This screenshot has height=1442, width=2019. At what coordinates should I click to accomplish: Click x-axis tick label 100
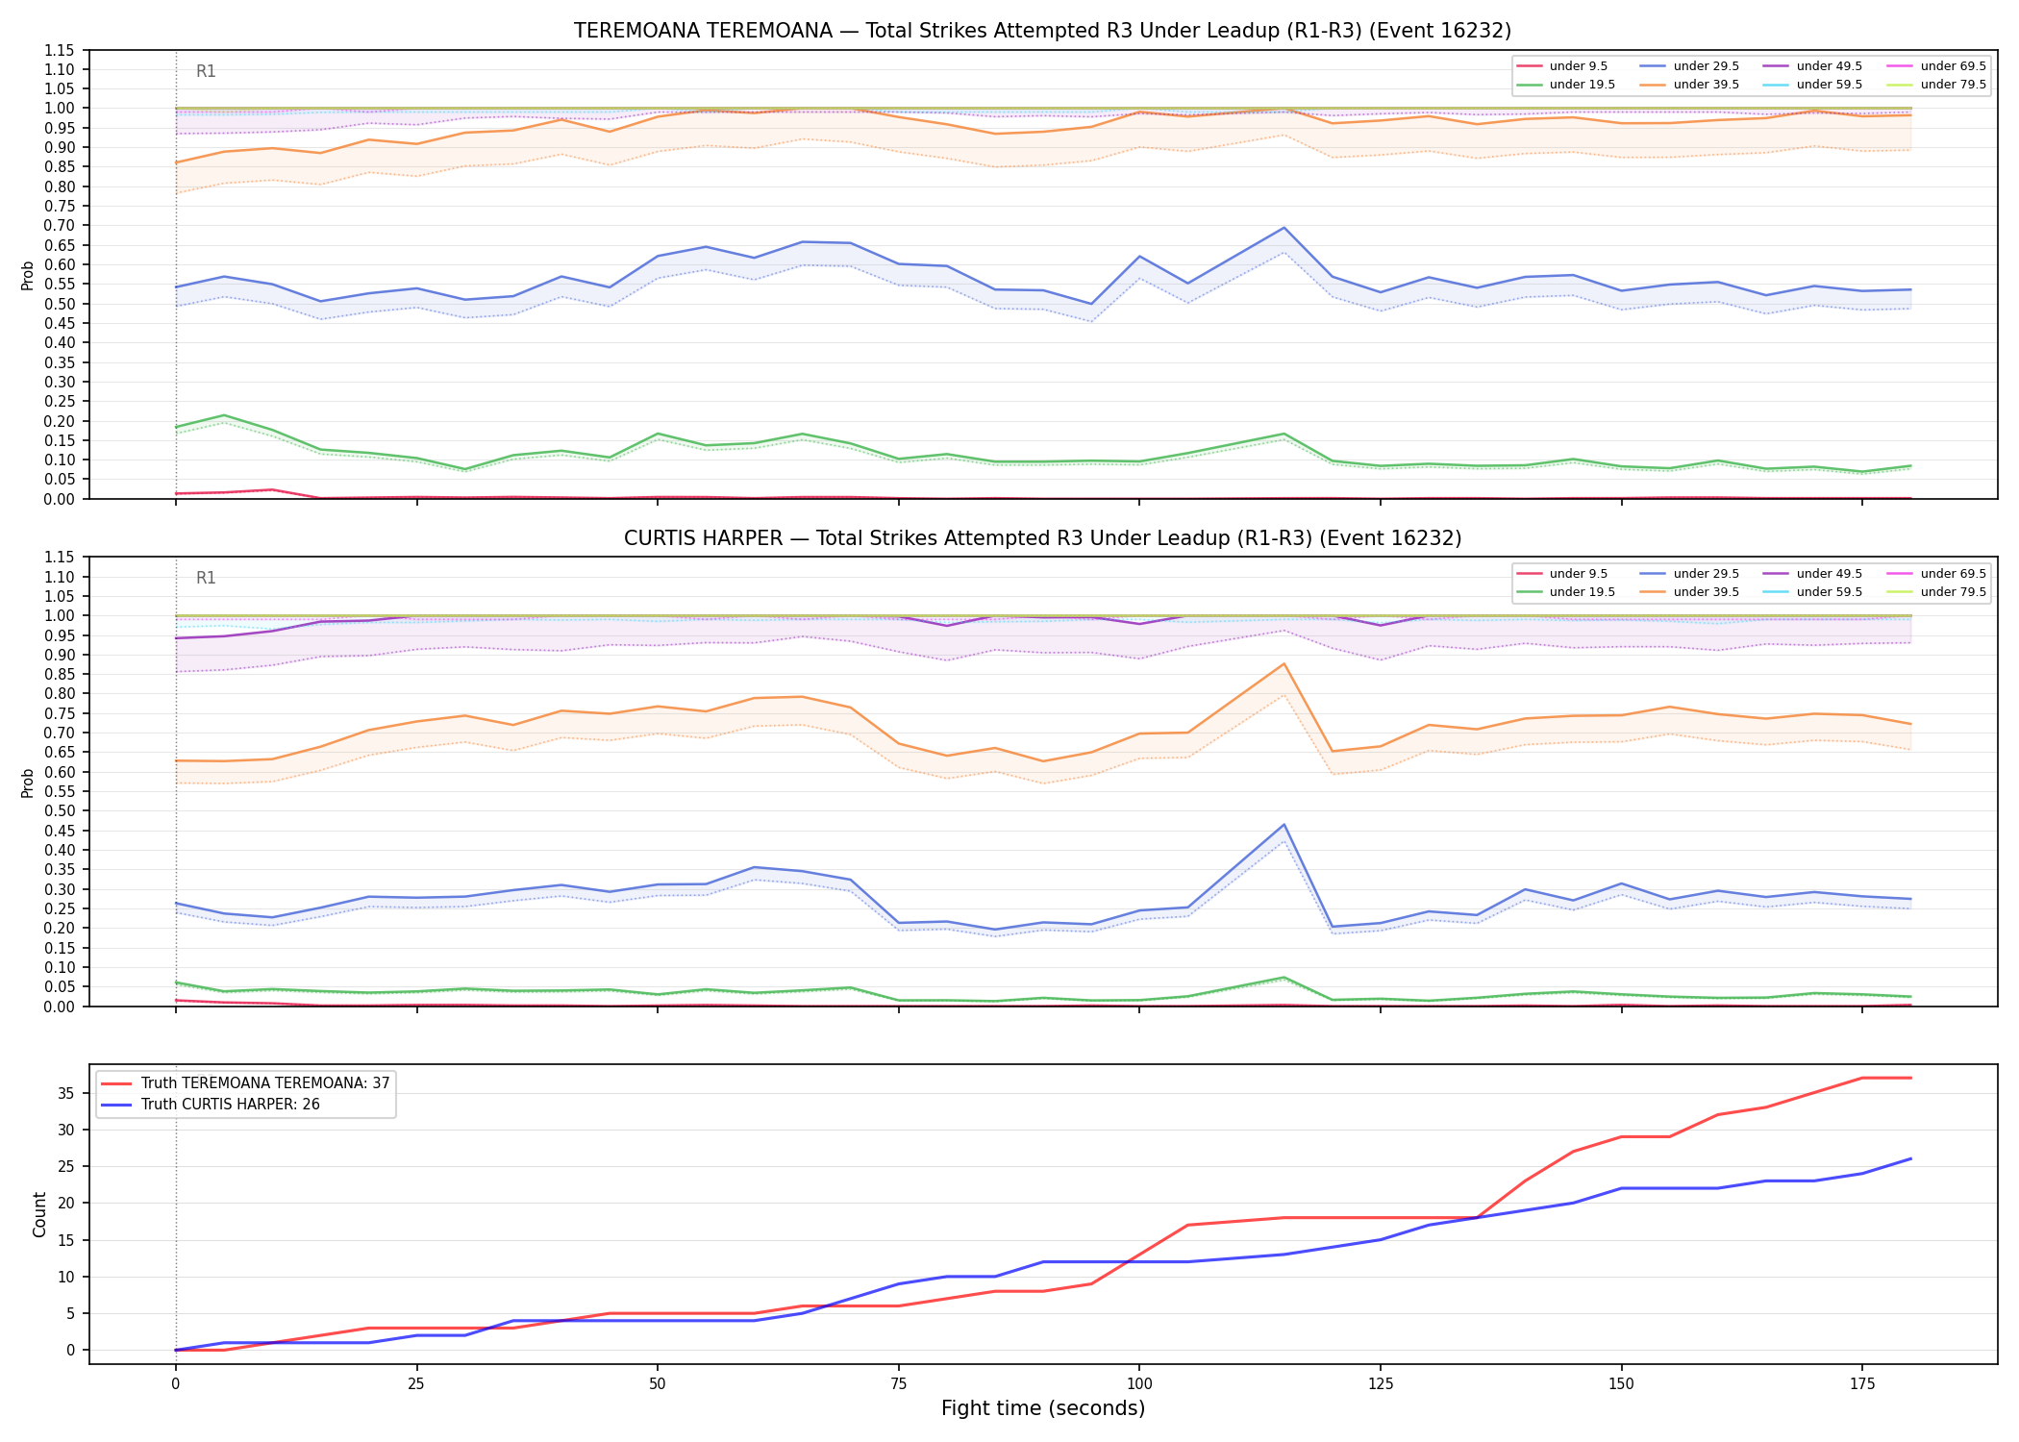coord(1139,1384)
